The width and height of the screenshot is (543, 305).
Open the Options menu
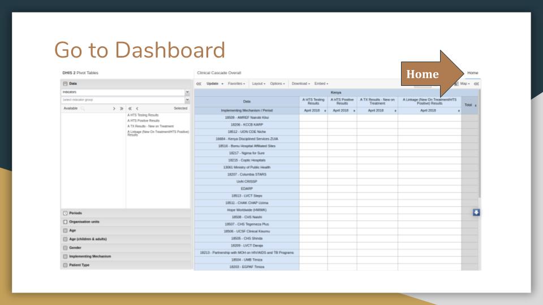tap(277, 84)
